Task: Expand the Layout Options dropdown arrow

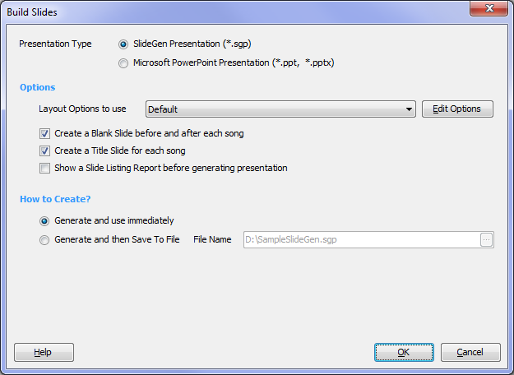Action: 409,109
